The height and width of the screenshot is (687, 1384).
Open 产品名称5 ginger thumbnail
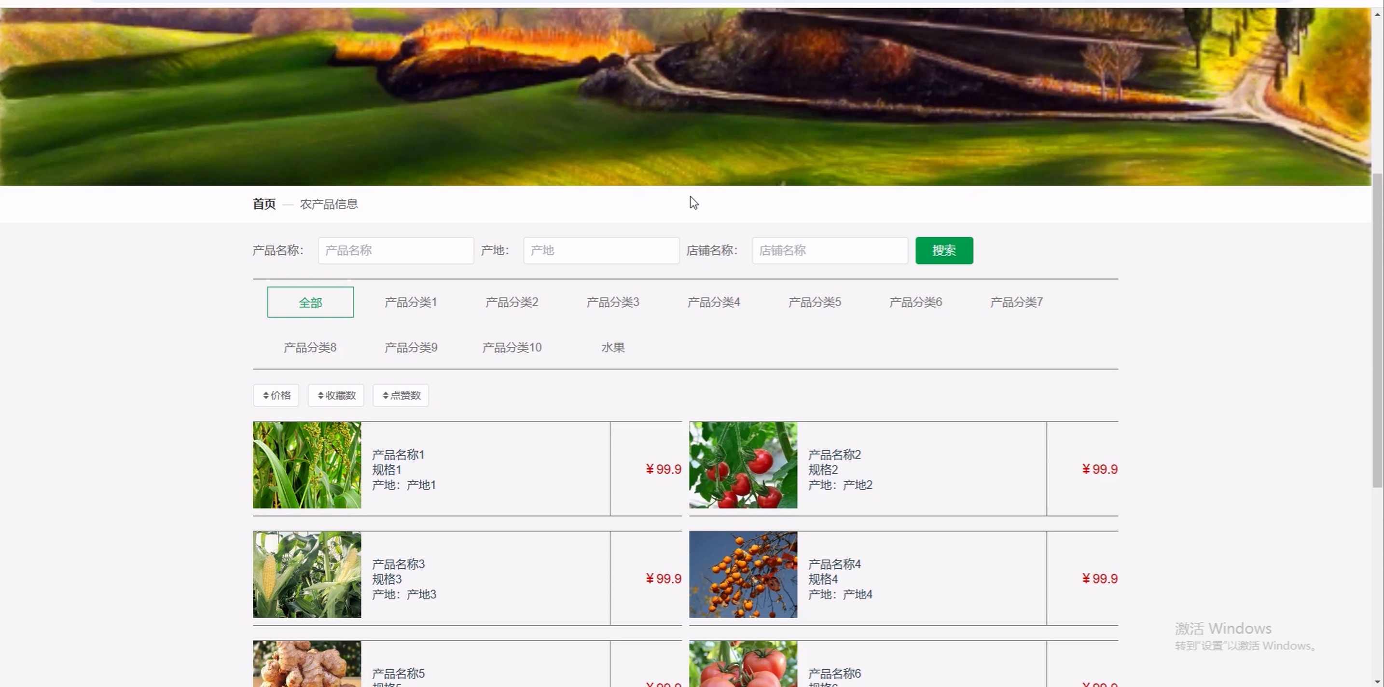307,664
